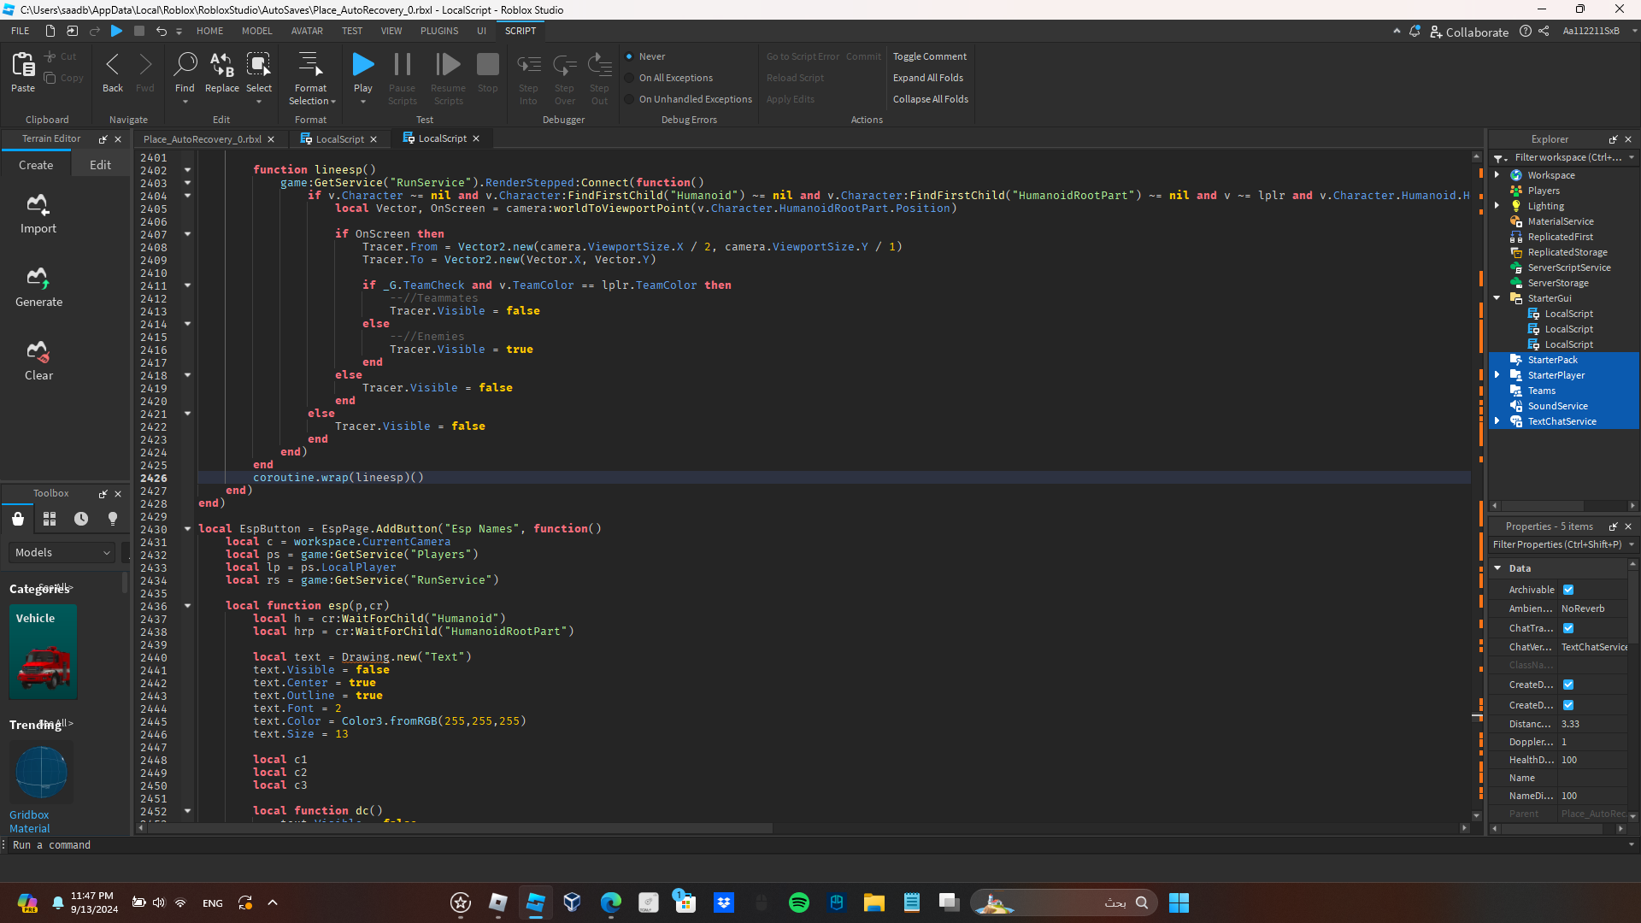Switch to the HOME ribbon tab
This screenshot has height=923, width=1641.
click(x=209, y=31)
